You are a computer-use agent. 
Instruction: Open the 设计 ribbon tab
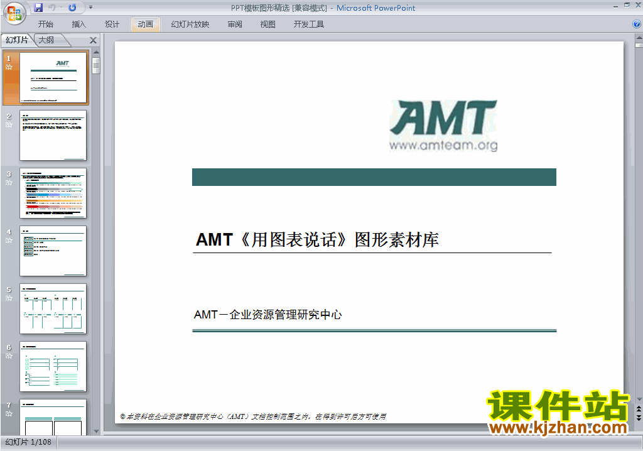click(x=112, y=24)
